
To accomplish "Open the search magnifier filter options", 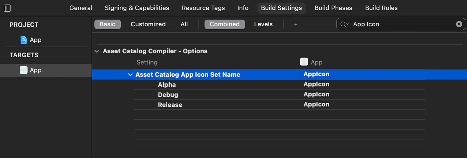I will coord(344,24).
